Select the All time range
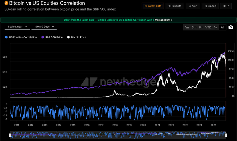Screen dimensions: 237x141 (223, 27)
